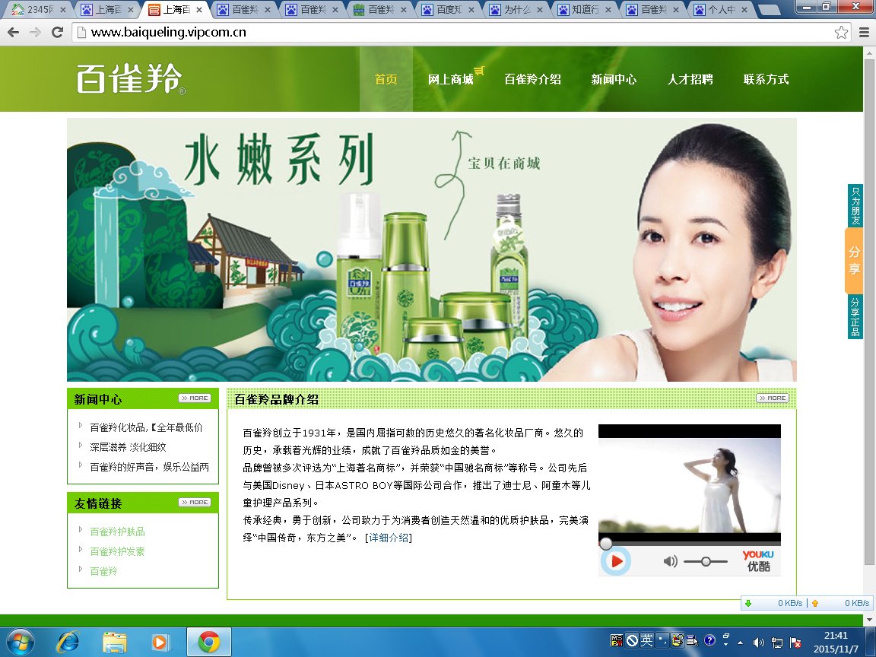The height and width of the screenshot is (657, 876).
Task: Reload the baiqueling.vipcom.cn page
Action: 56,32
